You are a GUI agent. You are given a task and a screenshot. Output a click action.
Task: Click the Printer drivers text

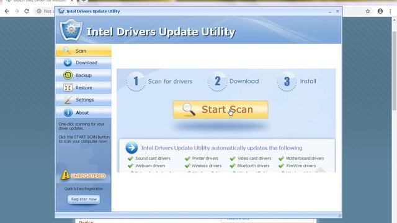(x=205, y=159)
